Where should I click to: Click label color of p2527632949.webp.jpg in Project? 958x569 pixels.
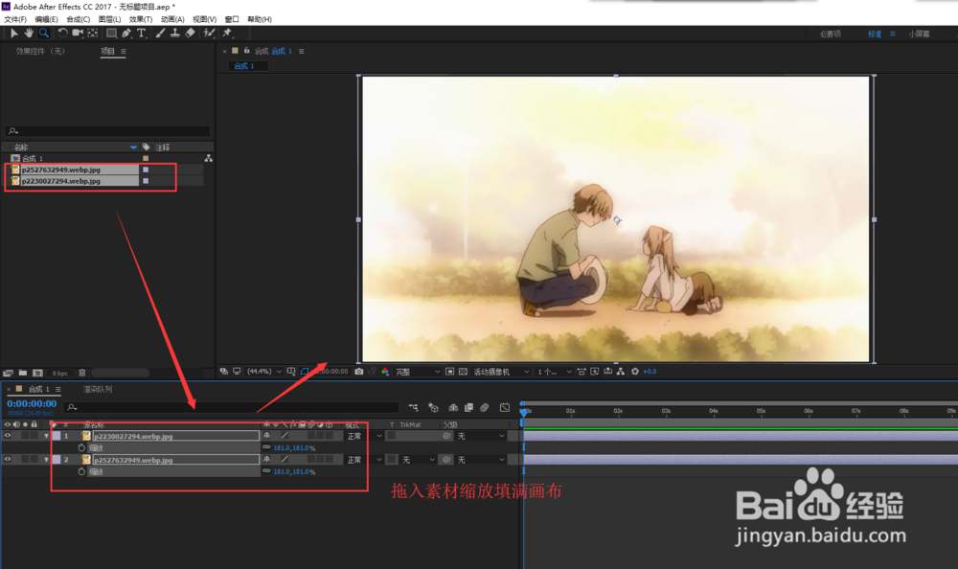(146, 170)
